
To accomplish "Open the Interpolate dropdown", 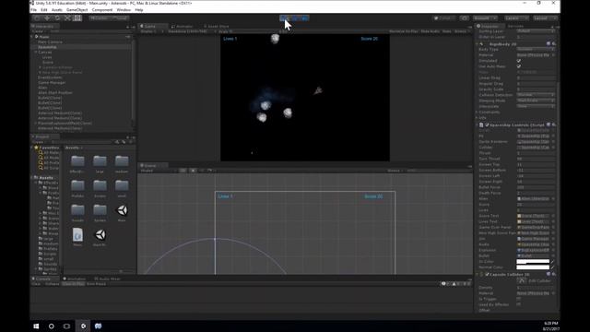I will [x=536, y=106].
